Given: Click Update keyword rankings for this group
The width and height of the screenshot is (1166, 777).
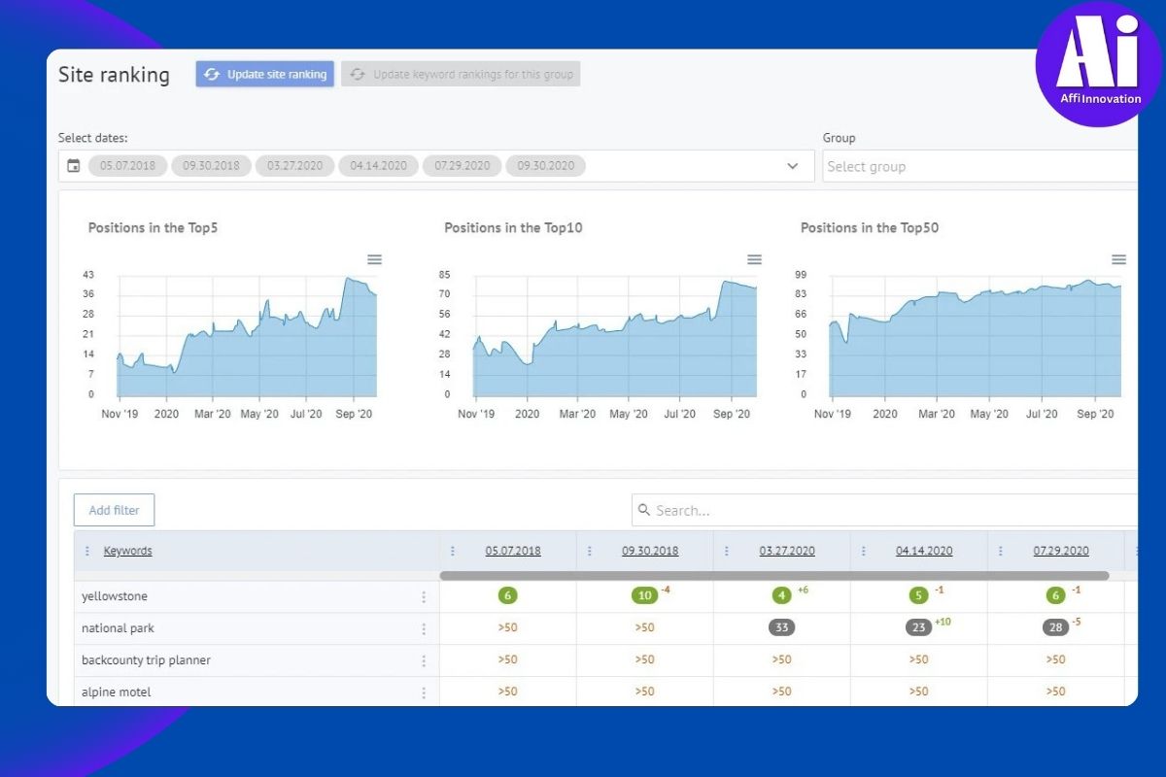Looking at the screenshot, I should click(x=461, y=75).
